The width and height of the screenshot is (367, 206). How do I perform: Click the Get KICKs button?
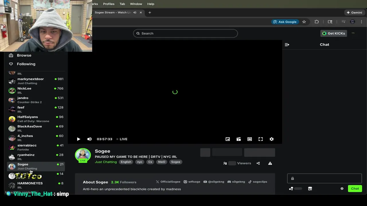coord(334,33)
